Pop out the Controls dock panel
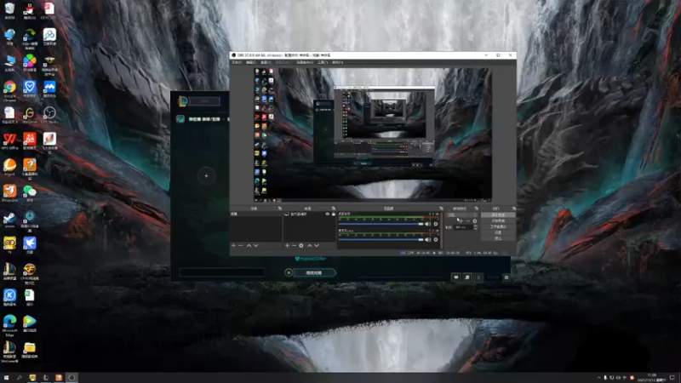Viewport: 681px width, 383px height. [x=514, y=209]
